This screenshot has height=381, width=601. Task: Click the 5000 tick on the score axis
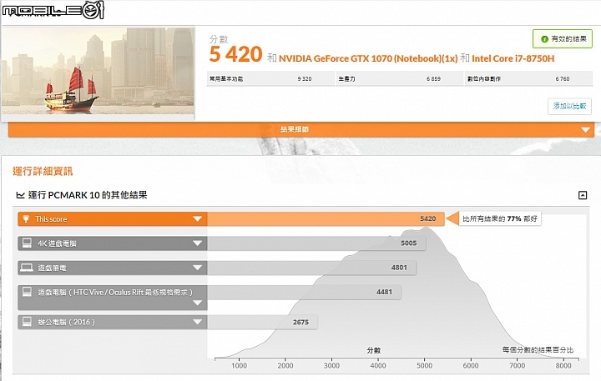click(424, 366)
